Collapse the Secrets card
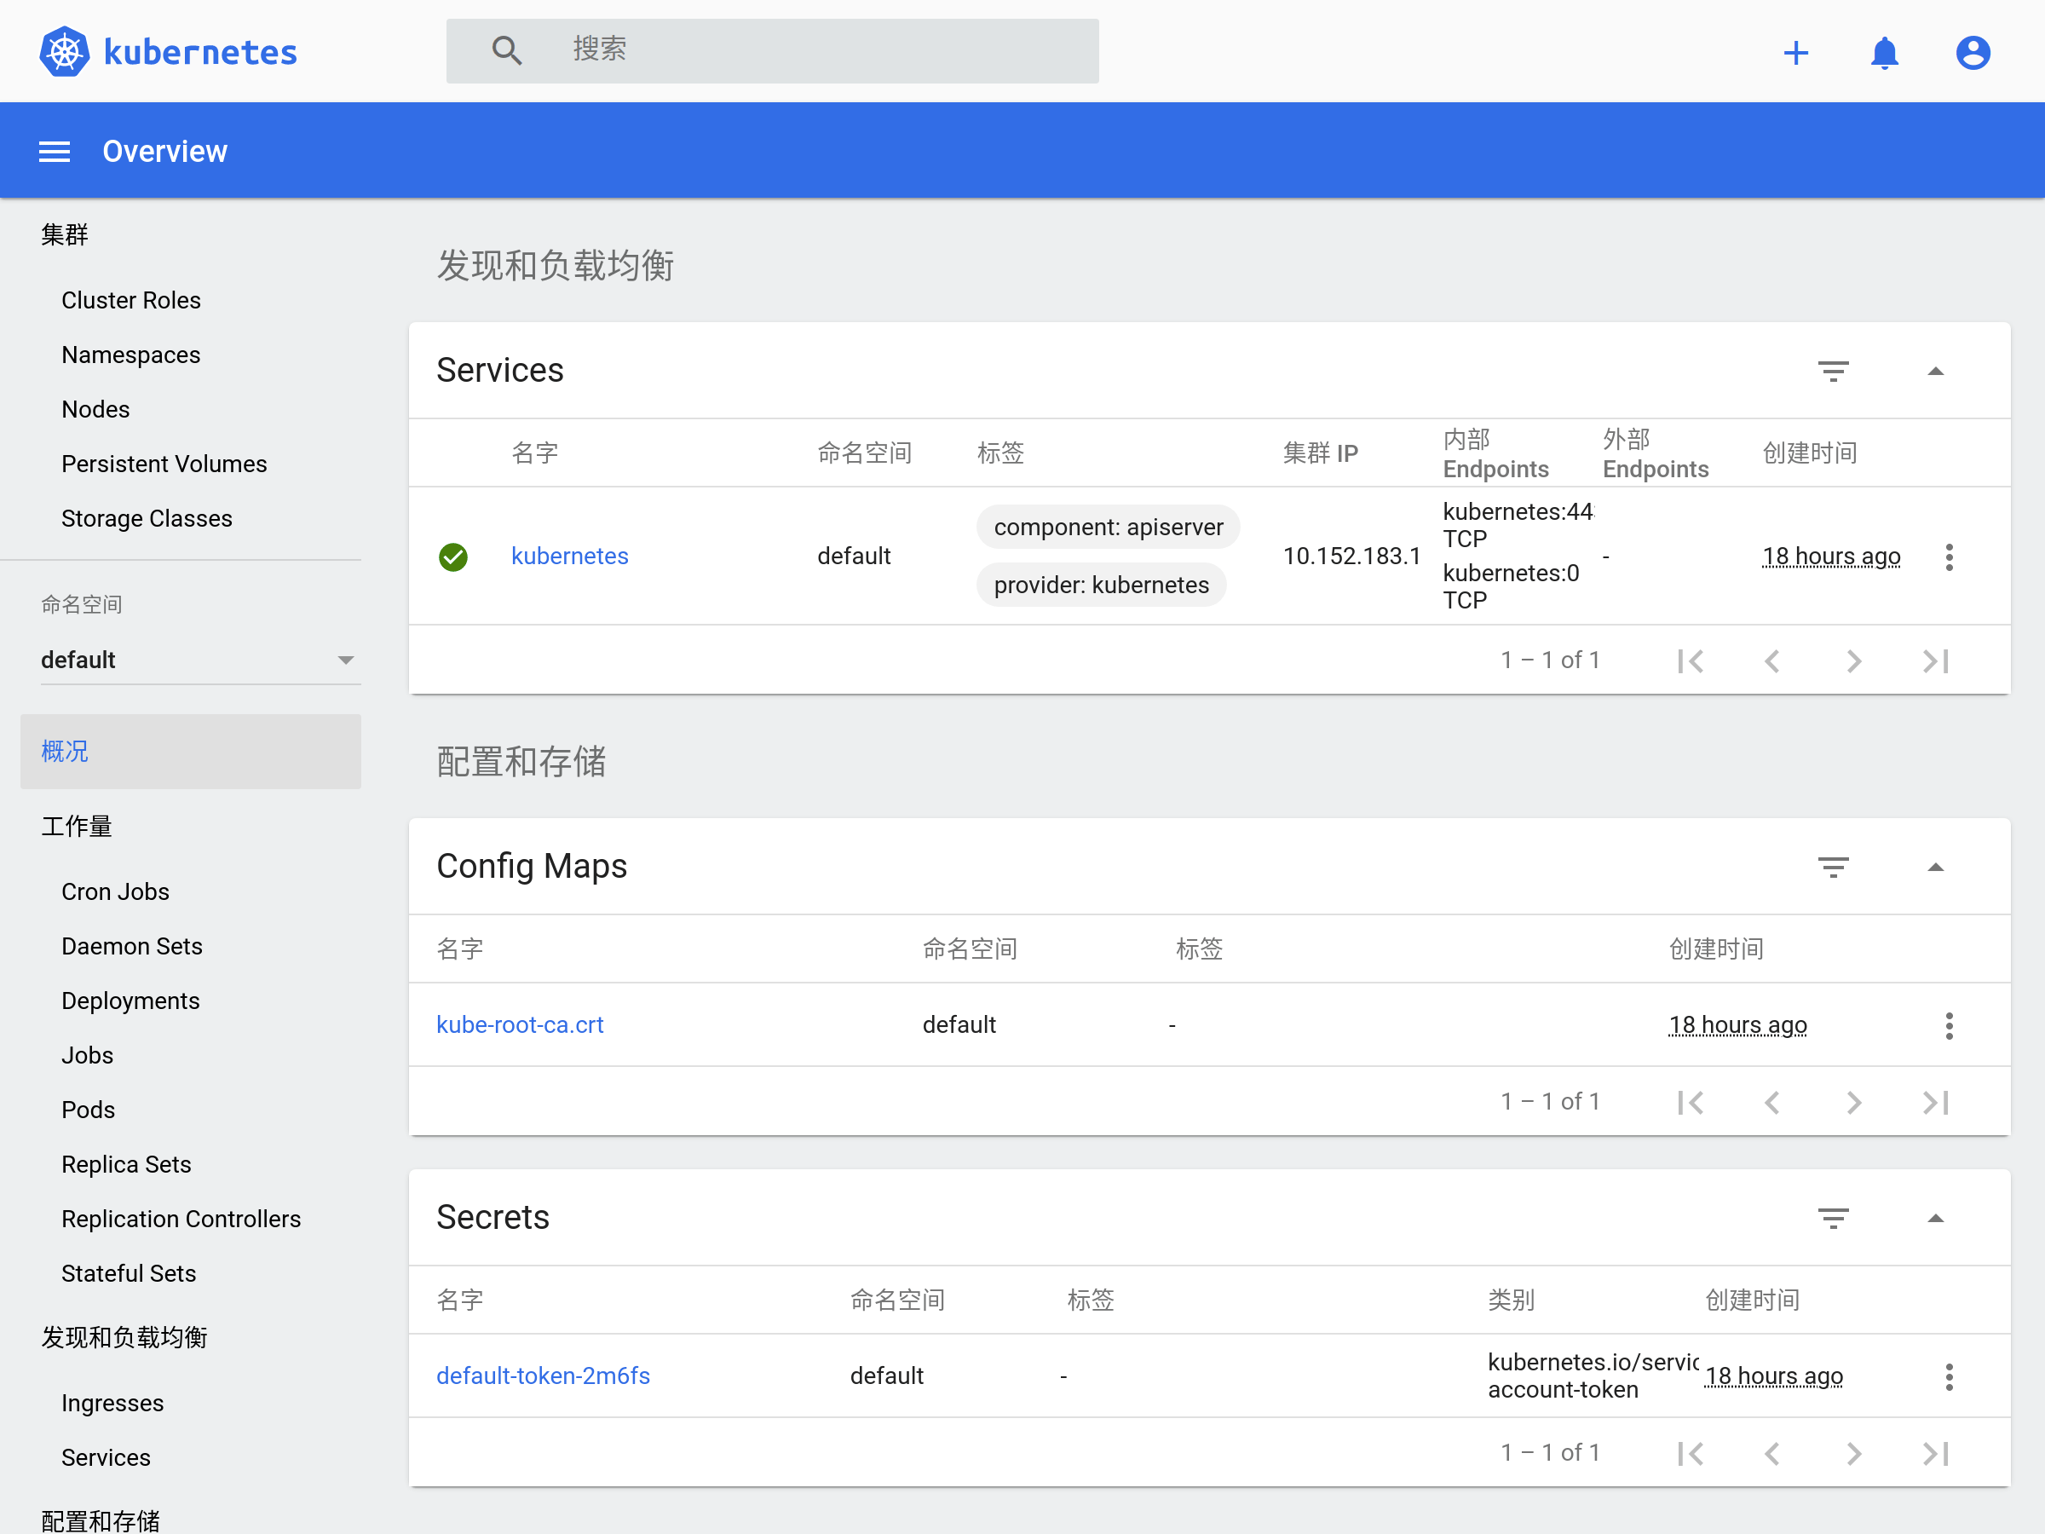The height and width of the screenshot is (1534, 2045). [x=1935, y=1218]
